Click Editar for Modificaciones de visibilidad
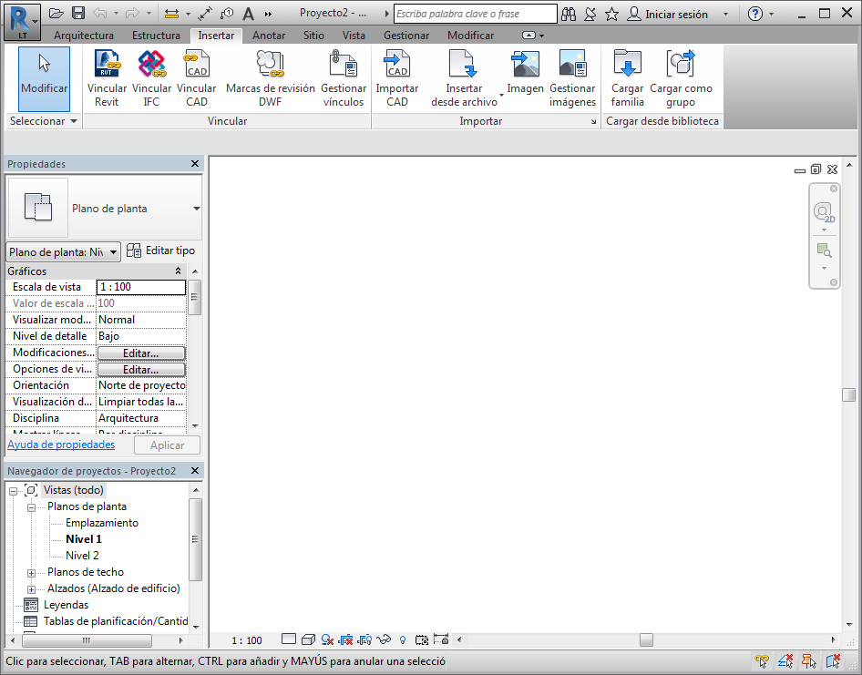Viewport: 862px width, 675px height. pyautogui.click(x=141, y=353)
